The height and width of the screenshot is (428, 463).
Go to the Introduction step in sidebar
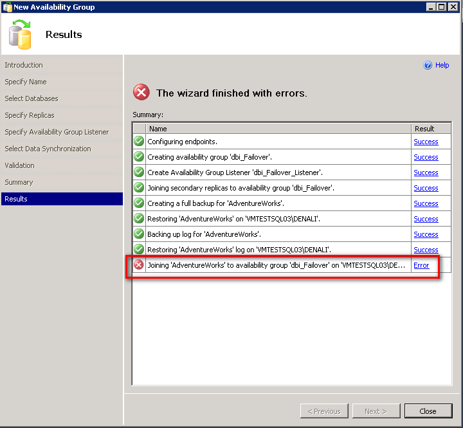24,65
